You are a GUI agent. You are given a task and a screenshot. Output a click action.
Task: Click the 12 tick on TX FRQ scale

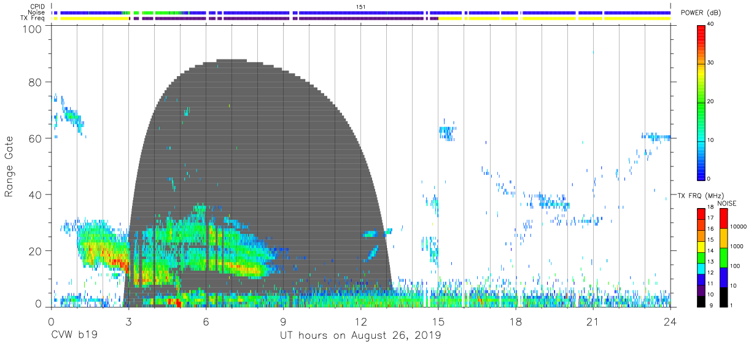709,273
